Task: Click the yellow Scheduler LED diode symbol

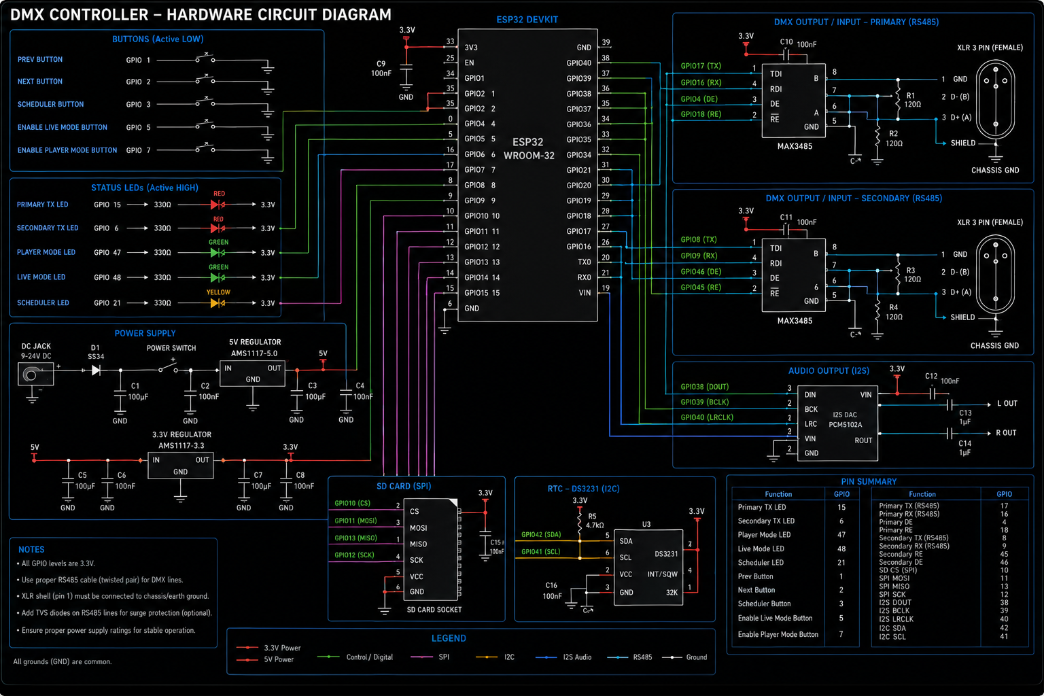Action: pyautogui.click(x=217, y=303)
